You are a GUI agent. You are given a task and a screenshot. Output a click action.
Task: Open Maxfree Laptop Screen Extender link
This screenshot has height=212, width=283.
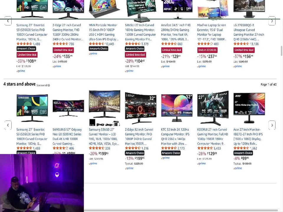[212, 32]
